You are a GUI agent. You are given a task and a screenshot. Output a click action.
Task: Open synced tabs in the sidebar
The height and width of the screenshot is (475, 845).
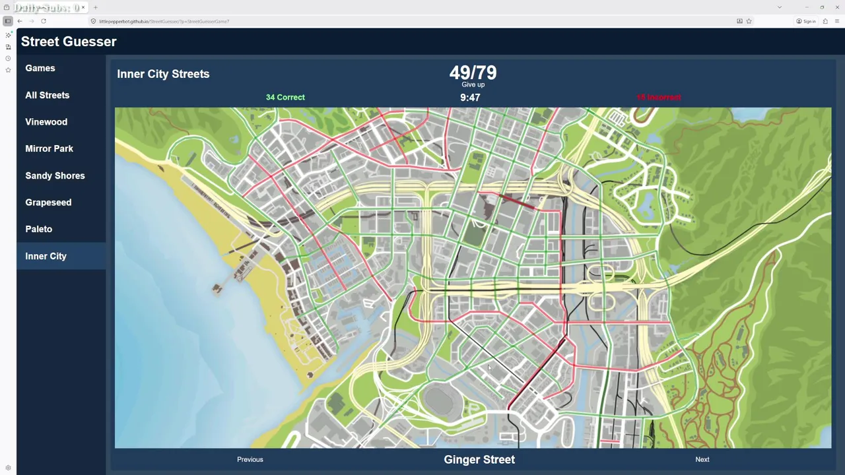(8, 47)
